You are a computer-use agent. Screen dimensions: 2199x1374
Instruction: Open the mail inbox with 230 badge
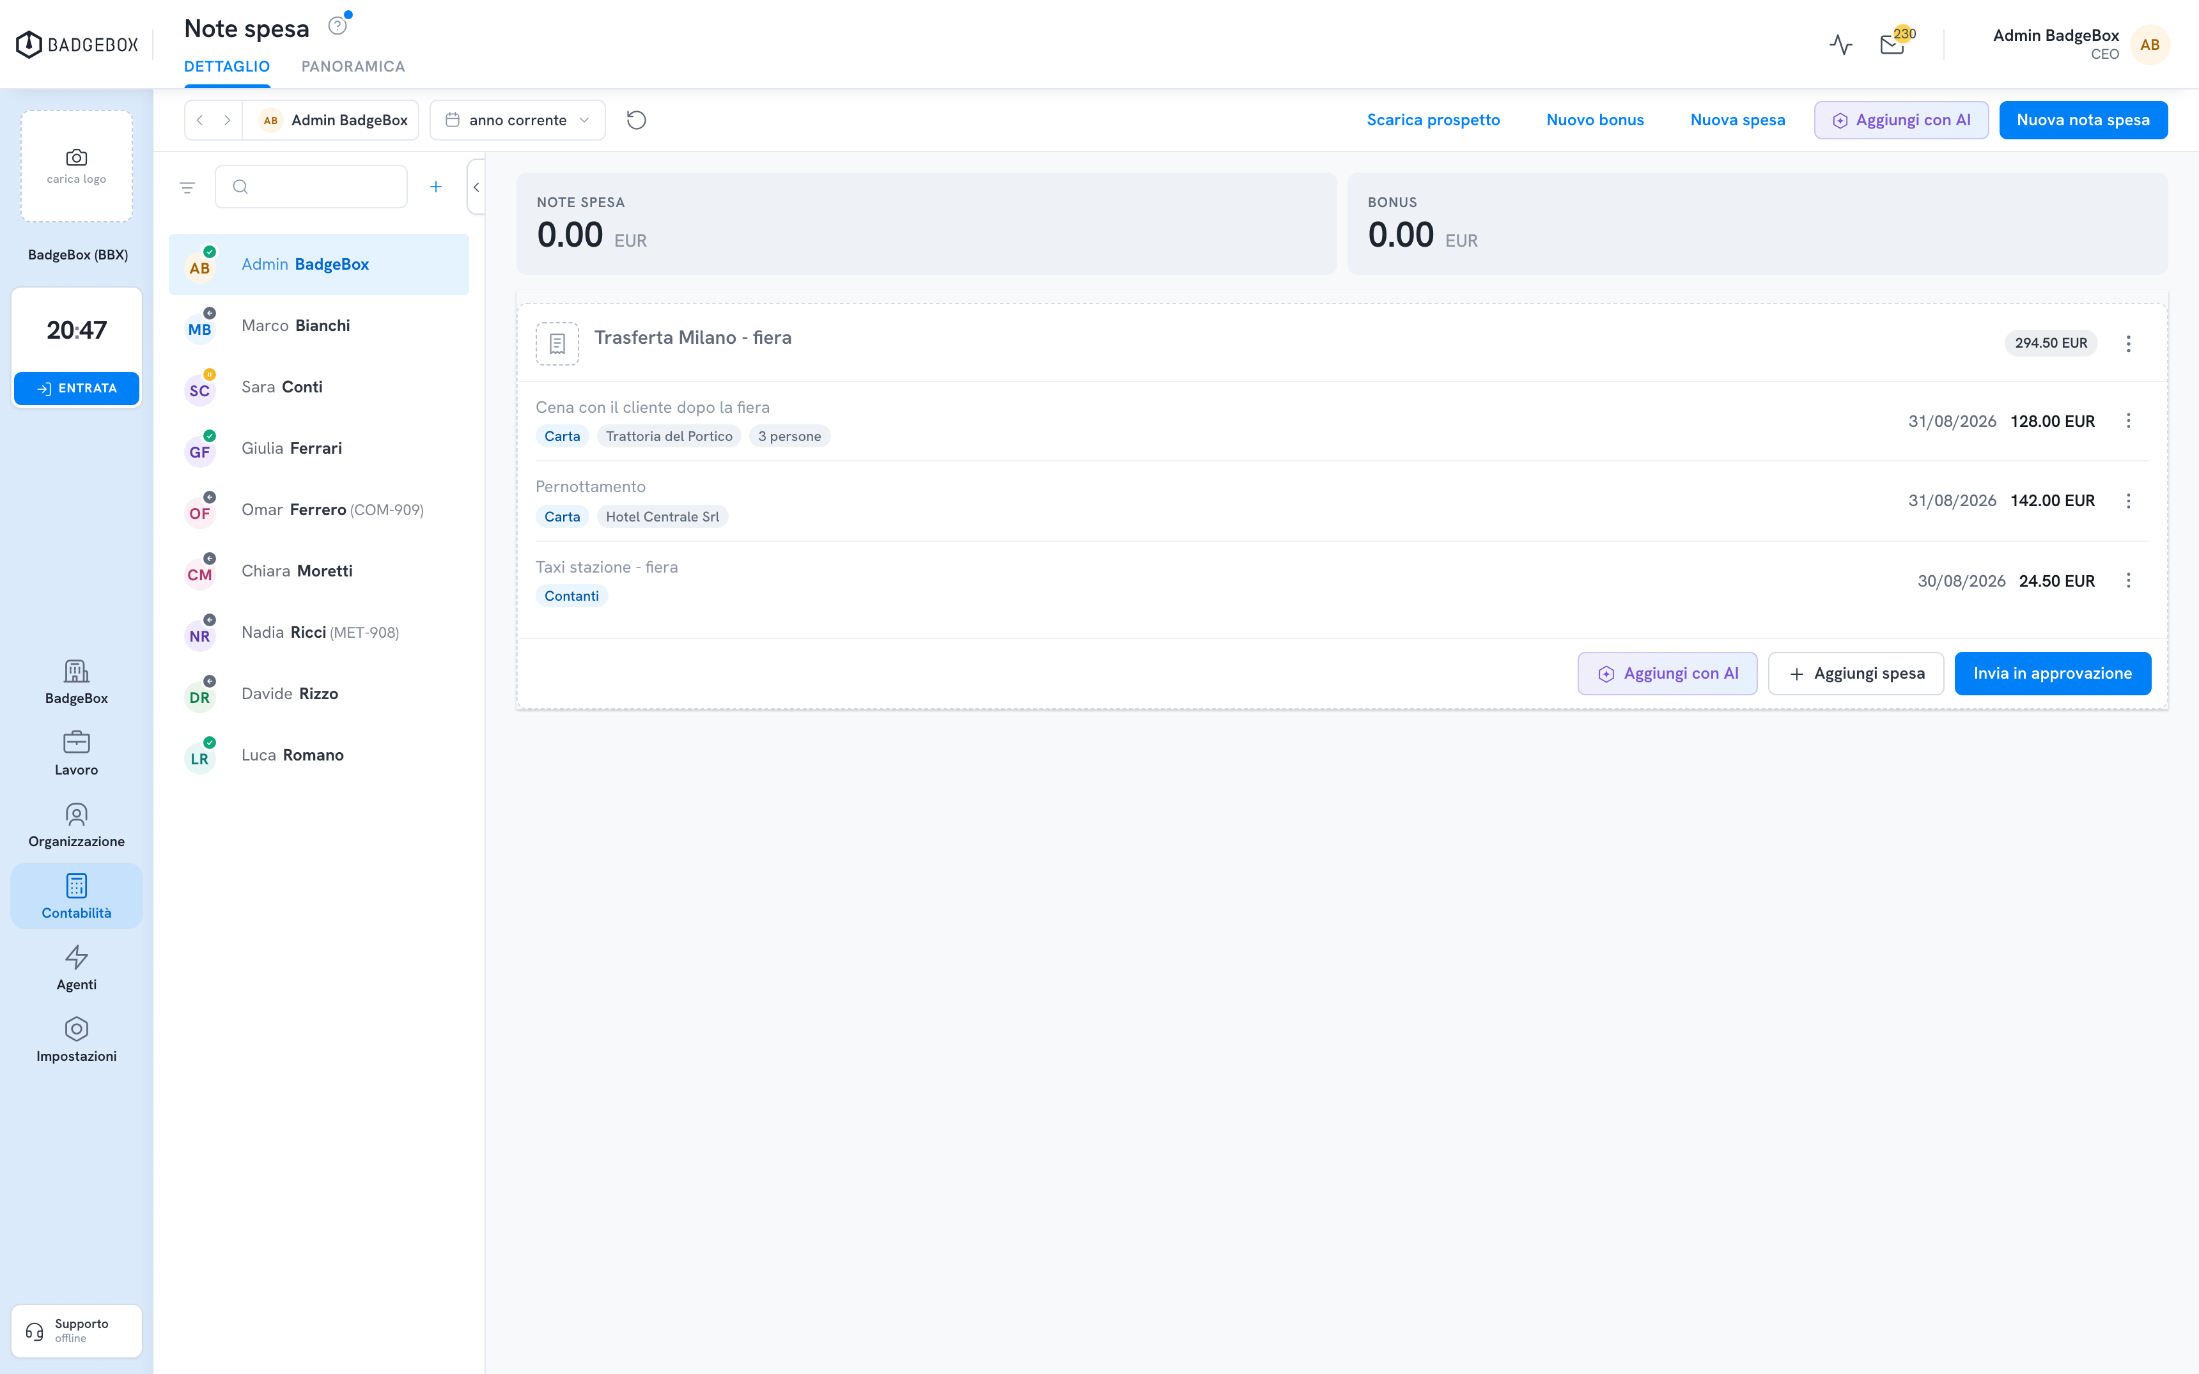point(1893,45)
